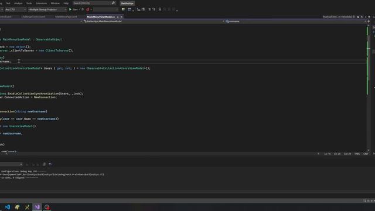375x211 pixels.
Task: Click the CRLF line ending indicator
Action: (366, 154)
